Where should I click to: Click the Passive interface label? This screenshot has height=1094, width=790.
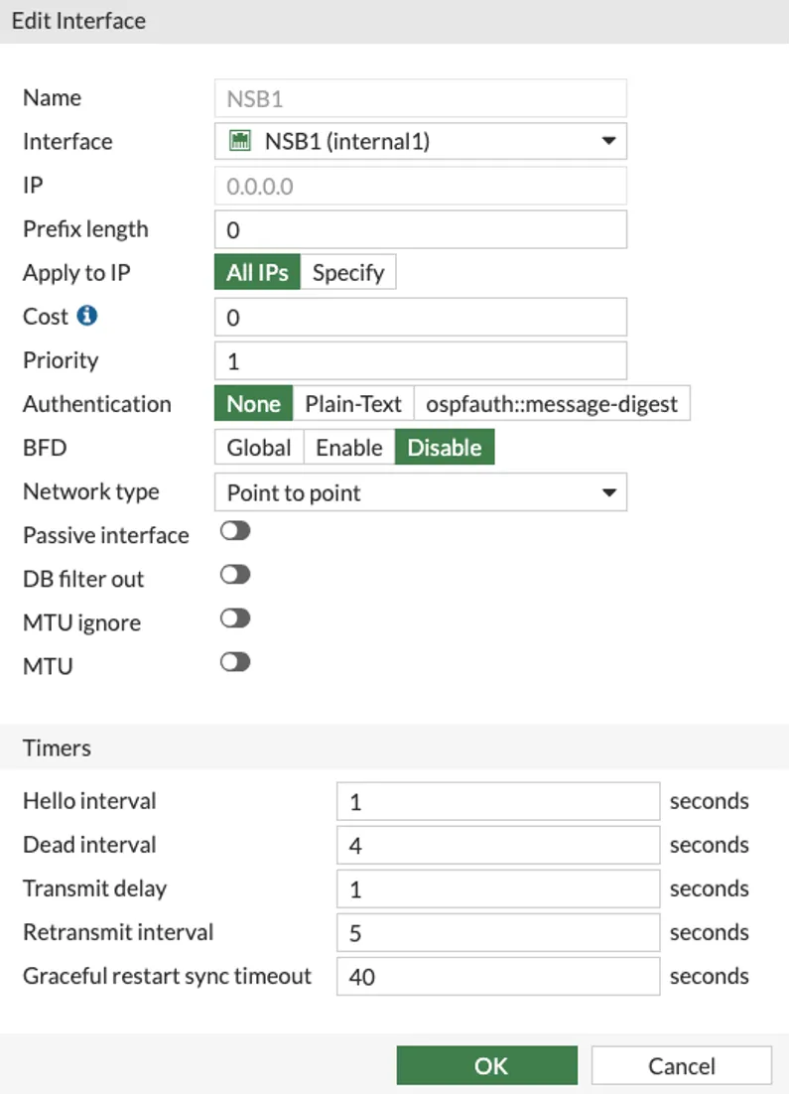tap(106, 535)
